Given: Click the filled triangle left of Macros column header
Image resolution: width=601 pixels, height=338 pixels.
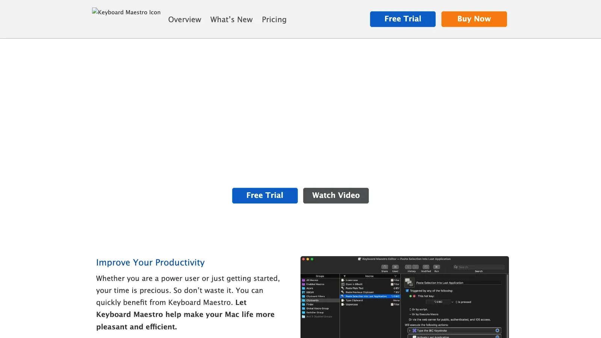Looking at the screenshot, I should (344, 276).
